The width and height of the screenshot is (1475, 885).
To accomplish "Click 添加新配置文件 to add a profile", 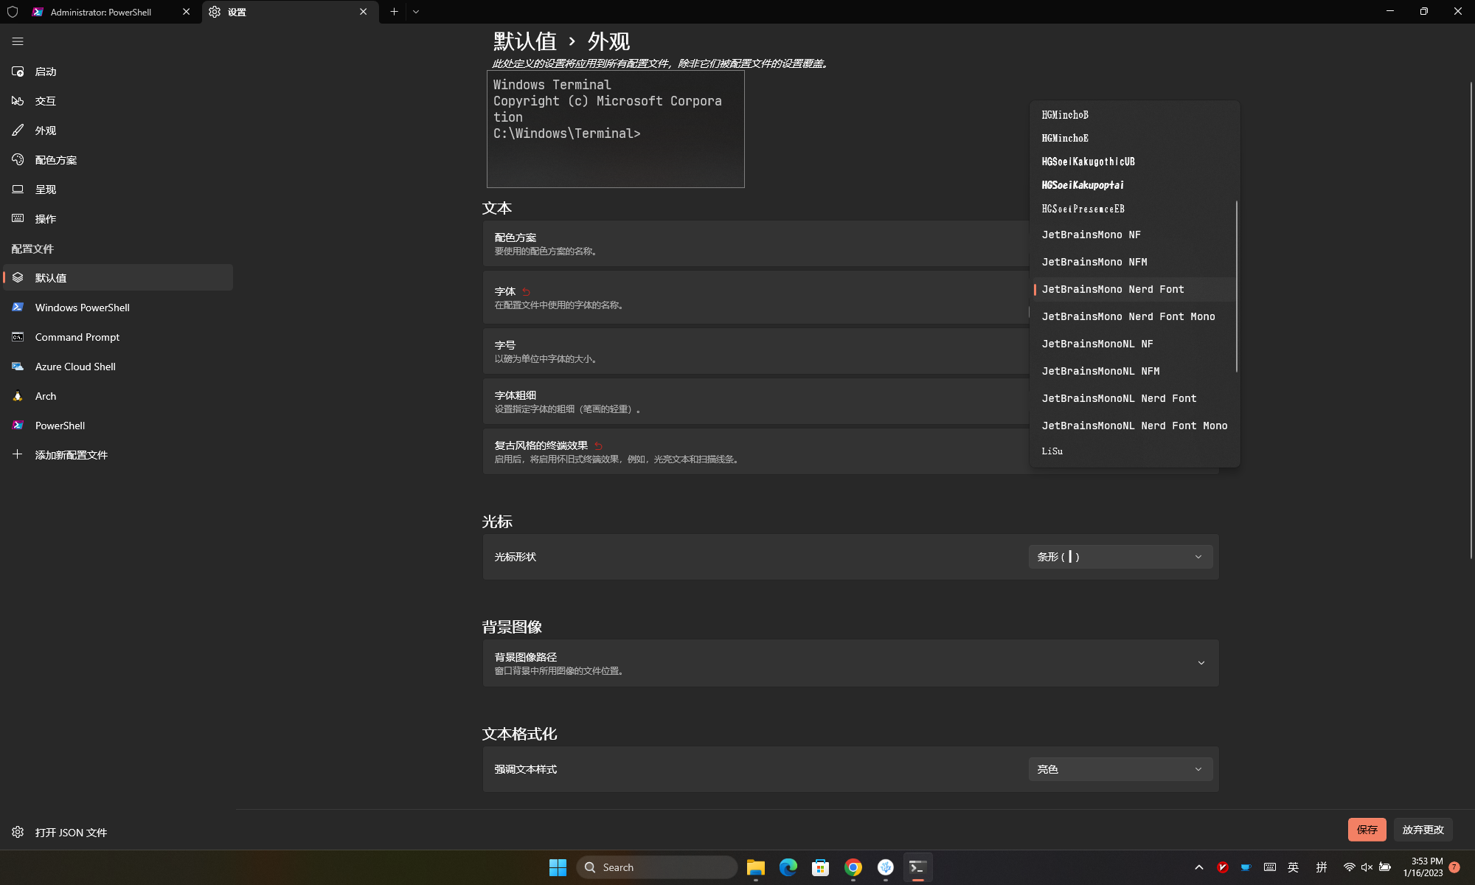I will (118, 455).
